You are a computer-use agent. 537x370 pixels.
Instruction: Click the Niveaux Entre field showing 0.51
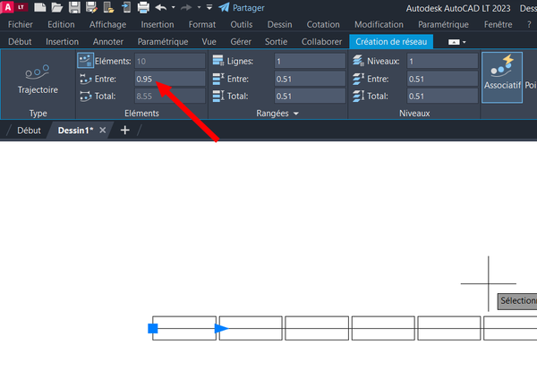[442, 79]
